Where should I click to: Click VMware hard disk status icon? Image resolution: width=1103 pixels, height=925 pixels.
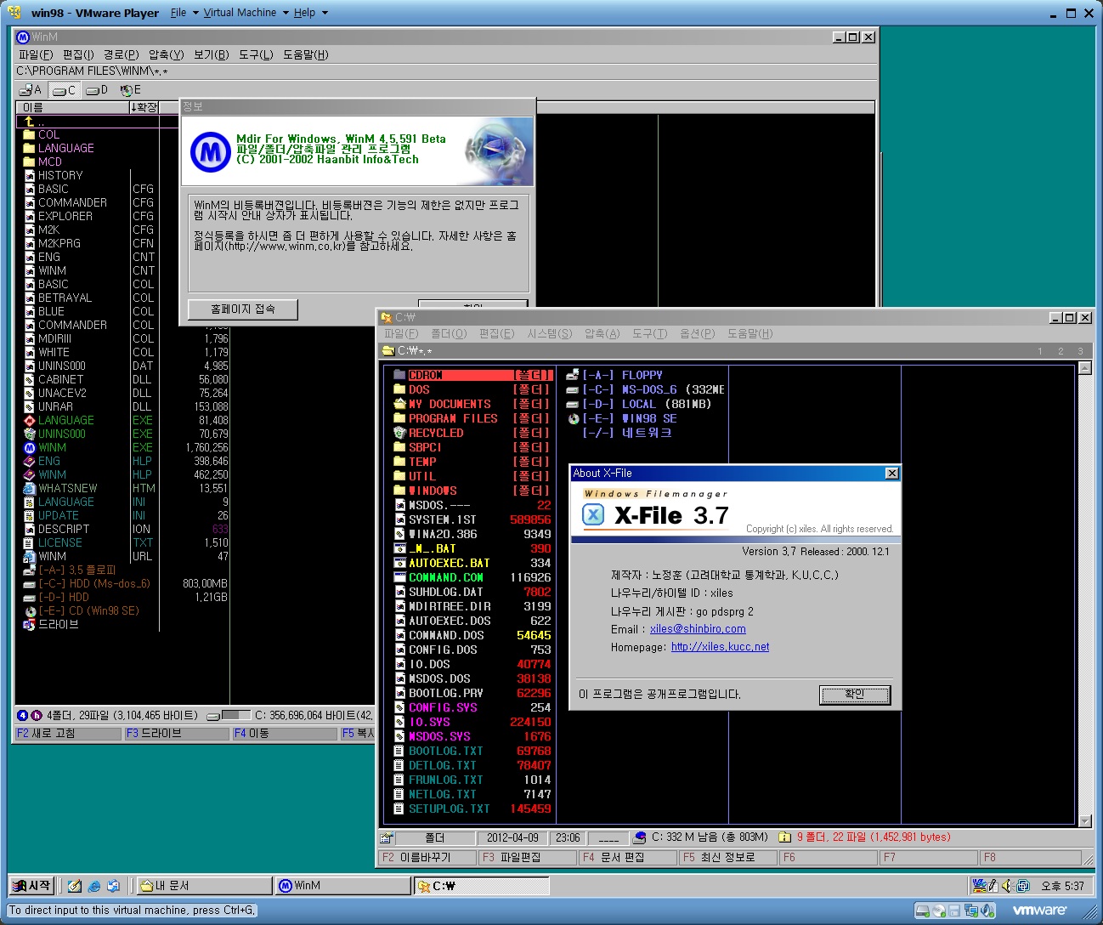(922, 911)
